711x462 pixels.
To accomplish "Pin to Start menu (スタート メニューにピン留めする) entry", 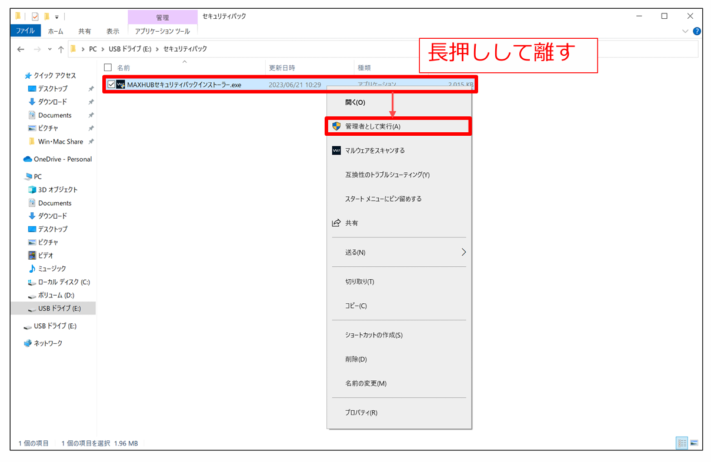I will click(383, 199).
